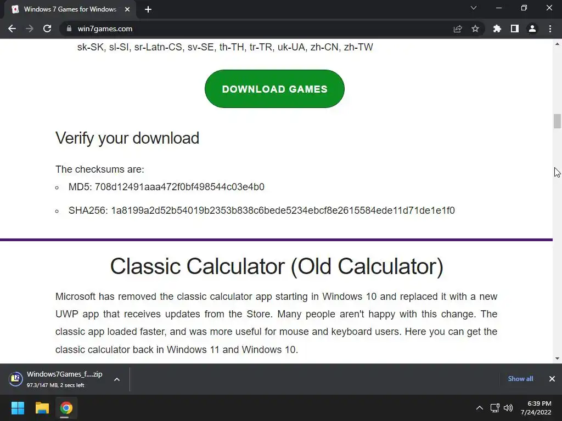This screenshot has width=562, height=421.
Task: Open the Extensions puzzle icon
Action: (497, 29)
